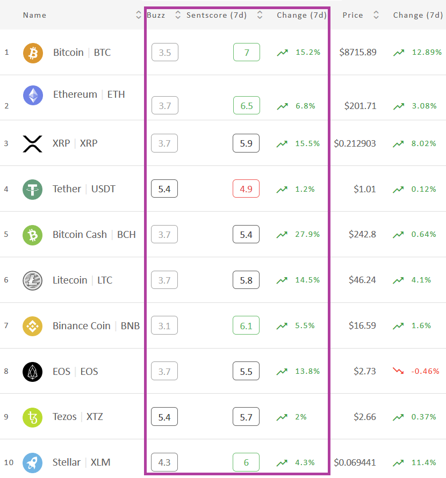Click the Sentscore (7d) column header
The image size is (446, 478).
point(217,15)
